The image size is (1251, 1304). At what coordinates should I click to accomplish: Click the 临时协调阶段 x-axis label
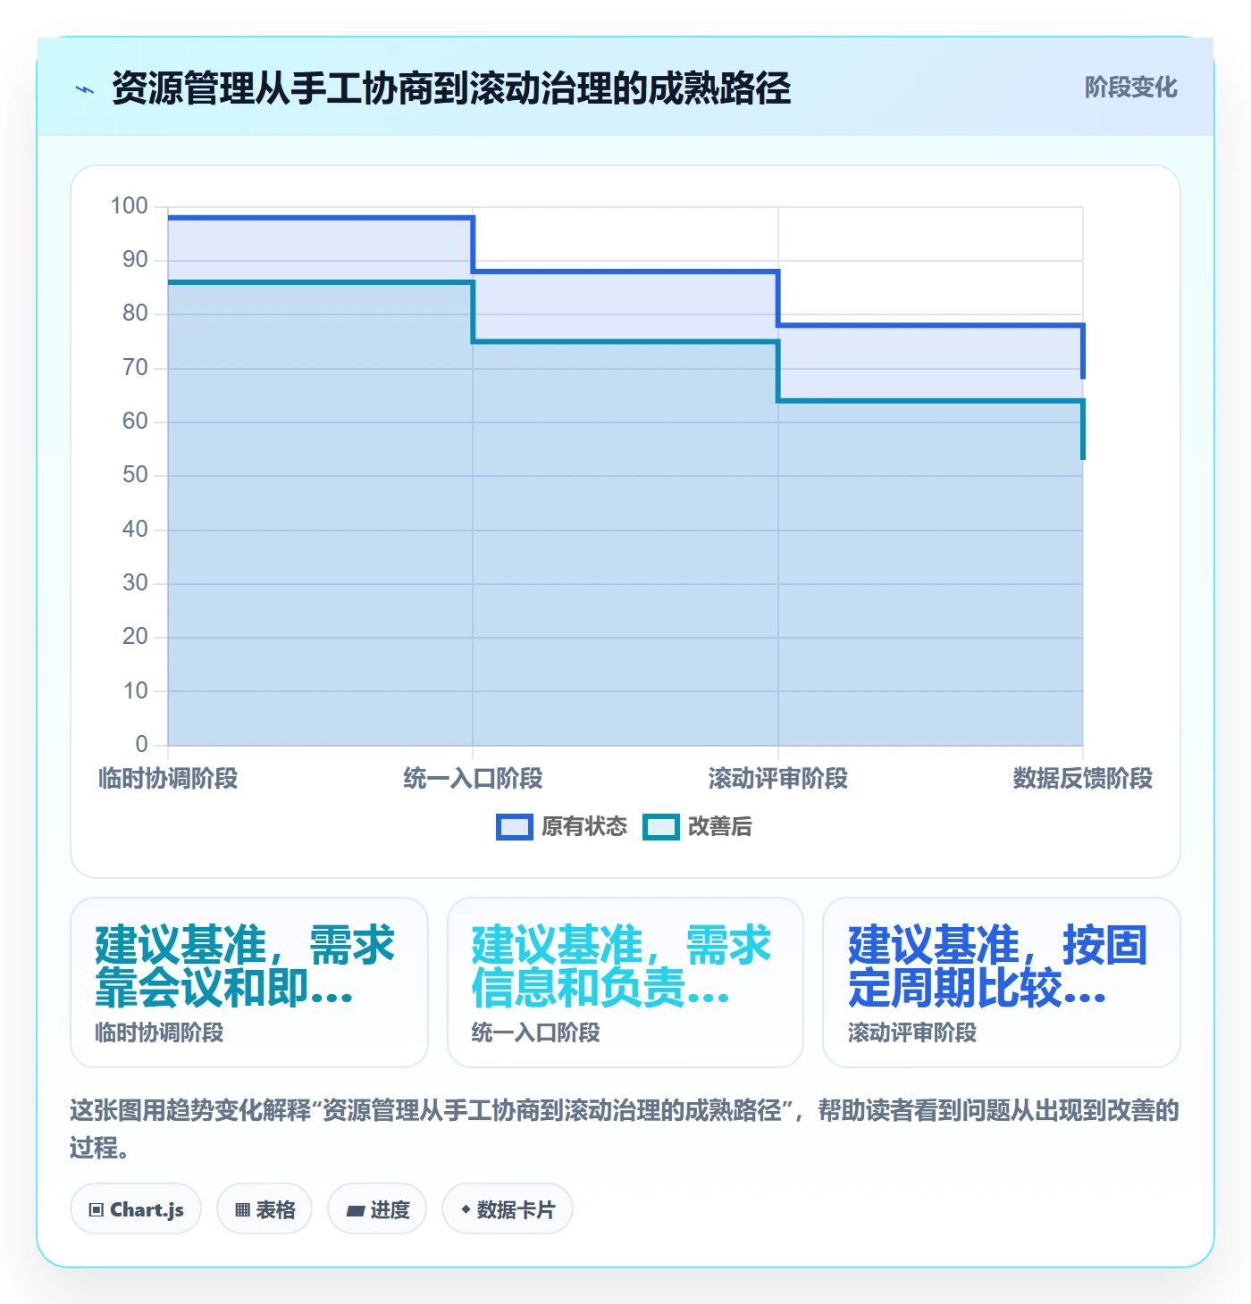(168, 779)
